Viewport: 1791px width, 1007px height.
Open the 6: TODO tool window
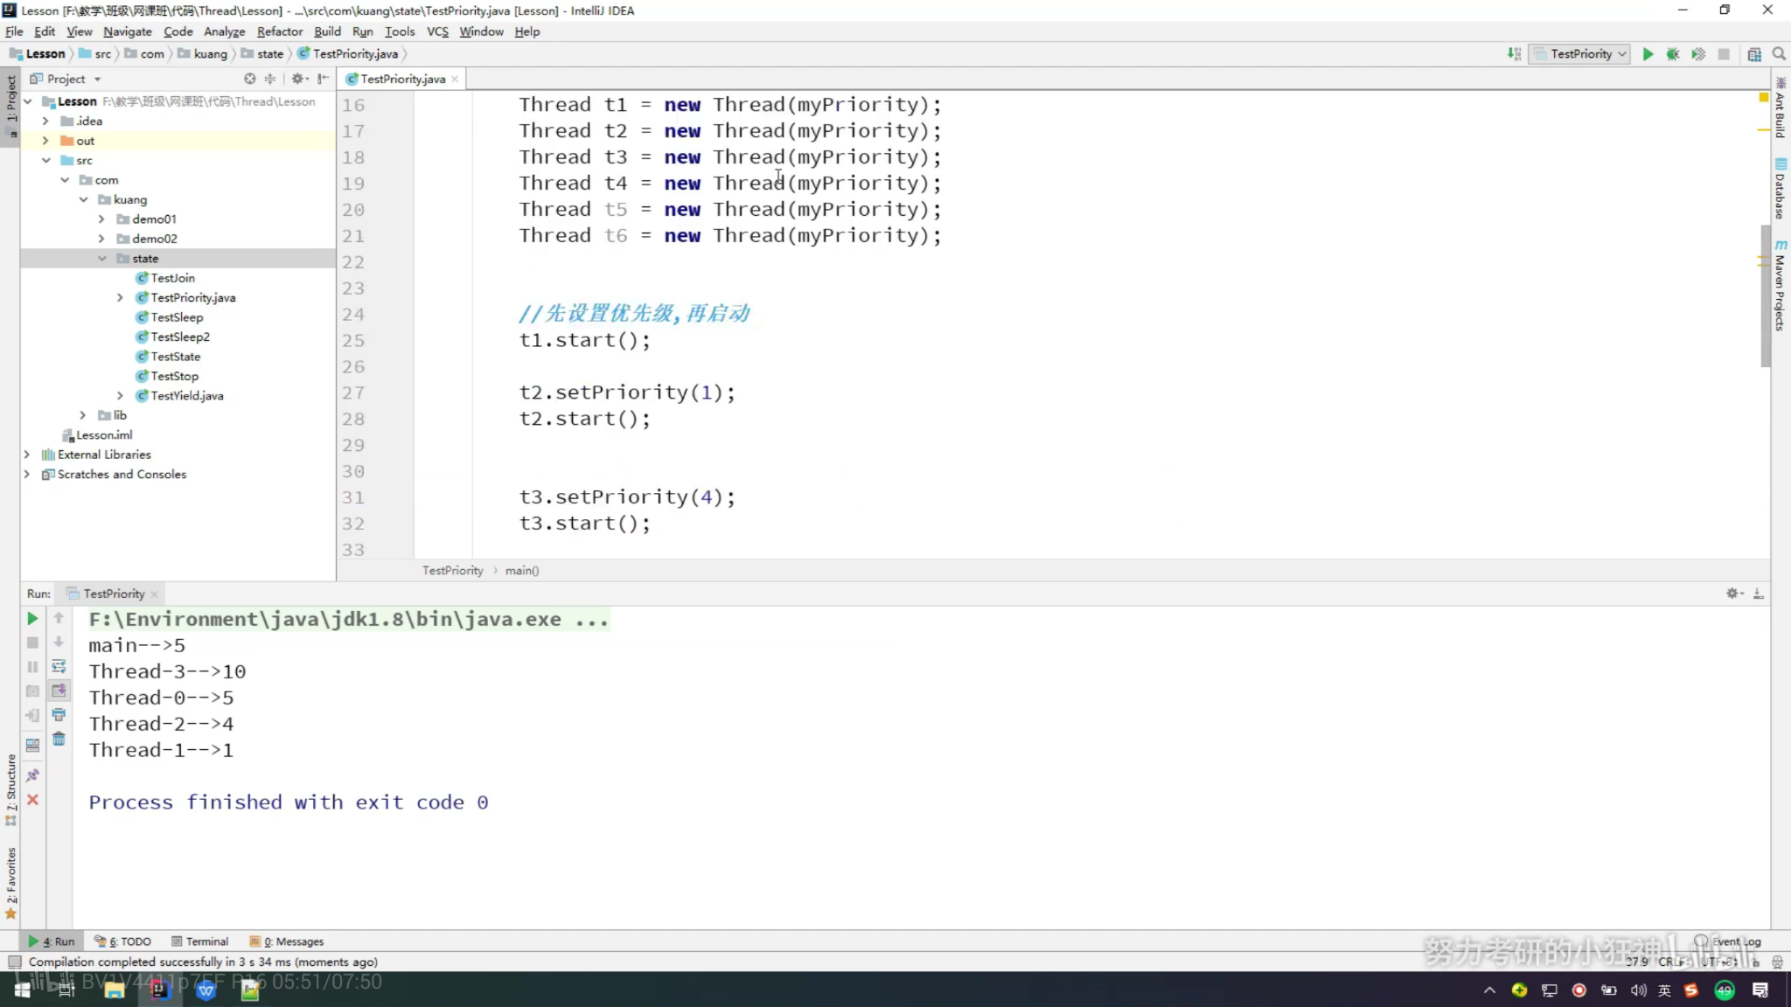123,941
